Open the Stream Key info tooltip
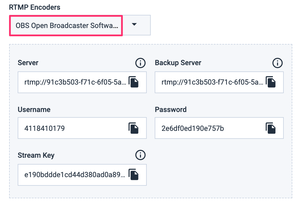 click(140, 155)
